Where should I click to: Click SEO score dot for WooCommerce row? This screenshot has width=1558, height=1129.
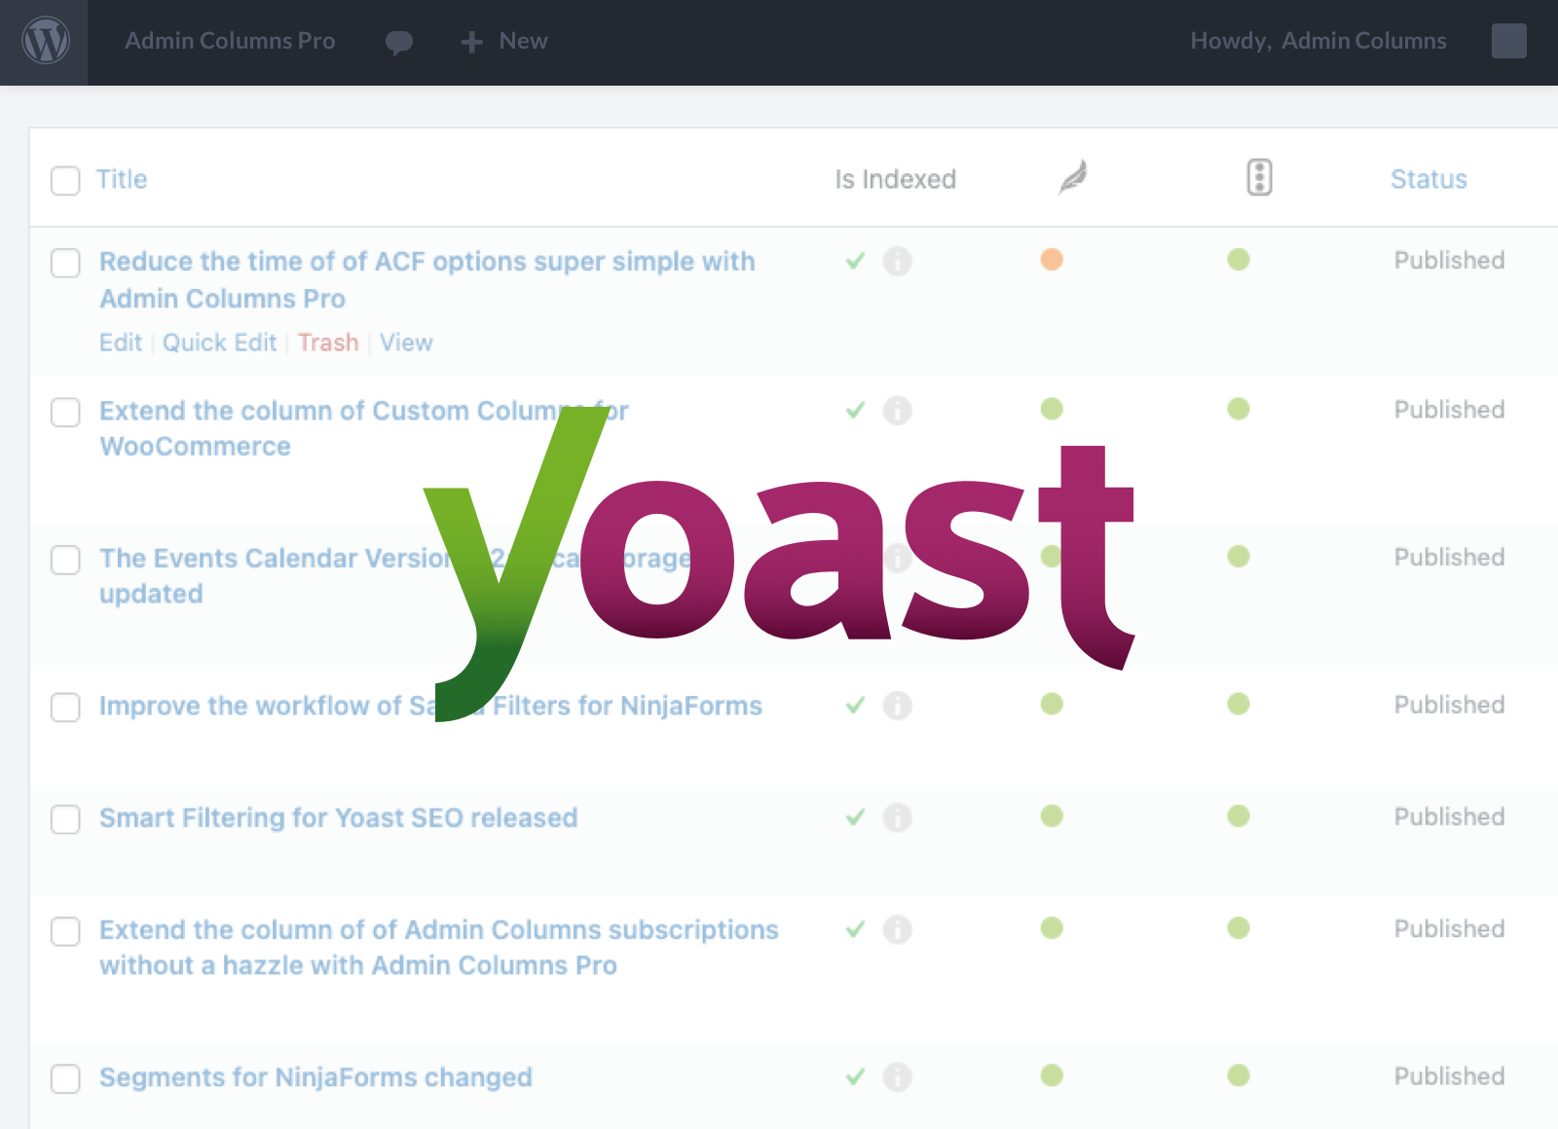pos(1239,408)
